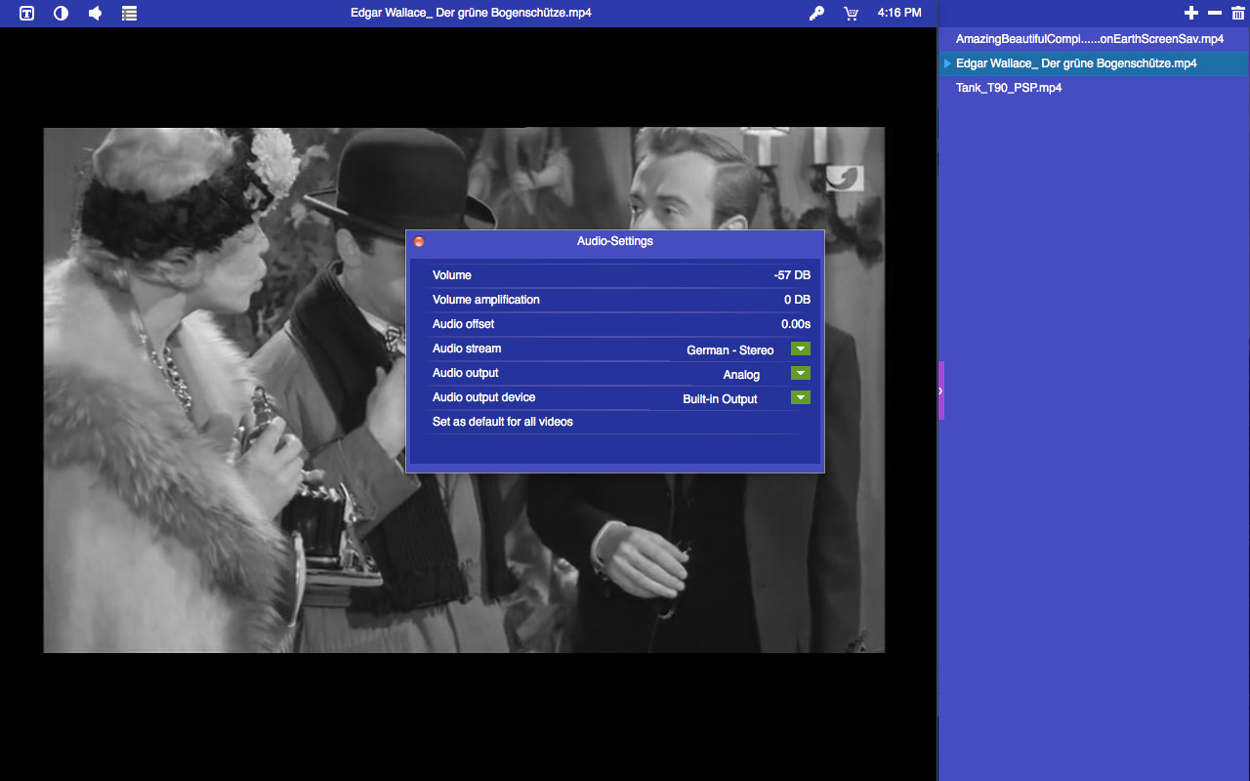Click the video title in top bar

click(x=471, y=13)
